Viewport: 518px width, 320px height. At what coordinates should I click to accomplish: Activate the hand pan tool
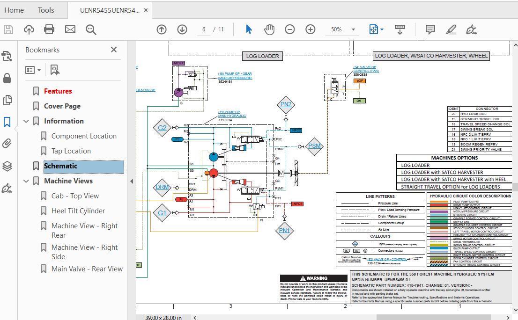click(269, 29)
